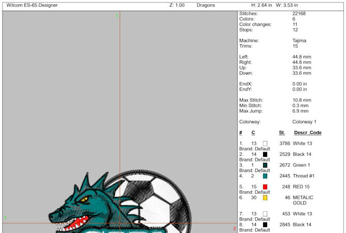Click stitch count 3786 in row 1

point(284,144)
